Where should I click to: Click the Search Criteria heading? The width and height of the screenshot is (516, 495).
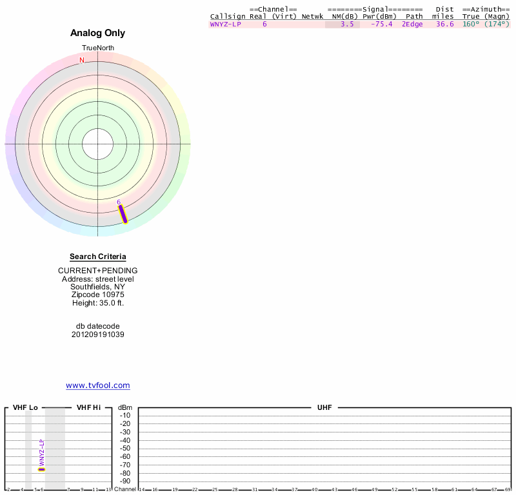(x=97, y=257)
